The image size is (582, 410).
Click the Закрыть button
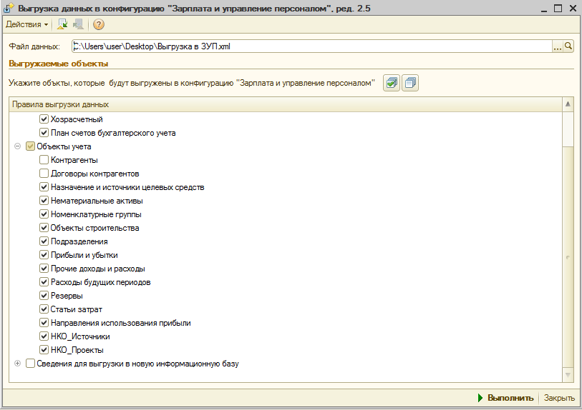tap(559, 398)
